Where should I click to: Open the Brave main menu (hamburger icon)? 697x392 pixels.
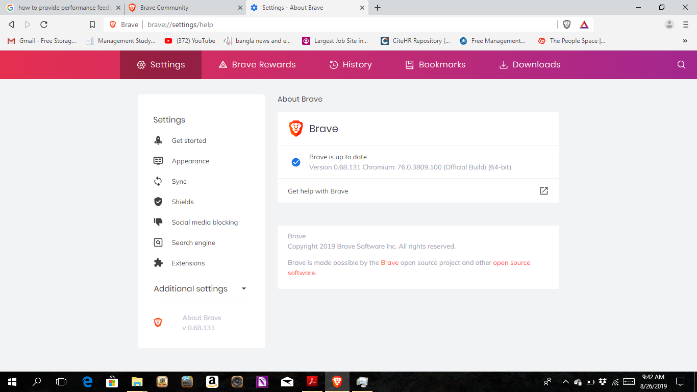click(686, 24)
